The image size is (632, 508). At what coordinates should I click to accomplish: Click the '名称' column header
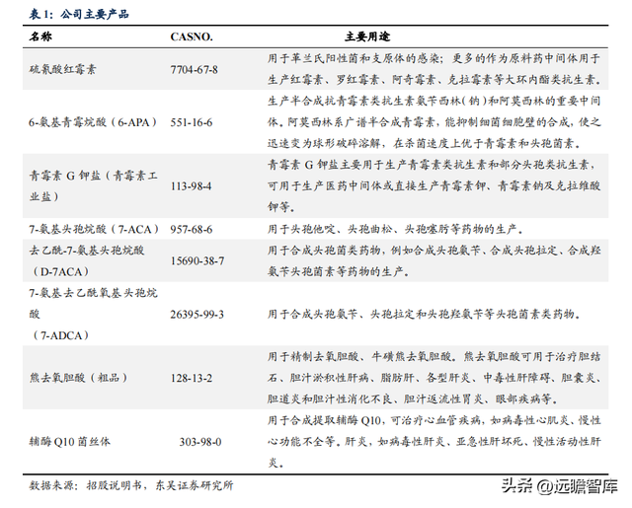click(x=40, y=36)
